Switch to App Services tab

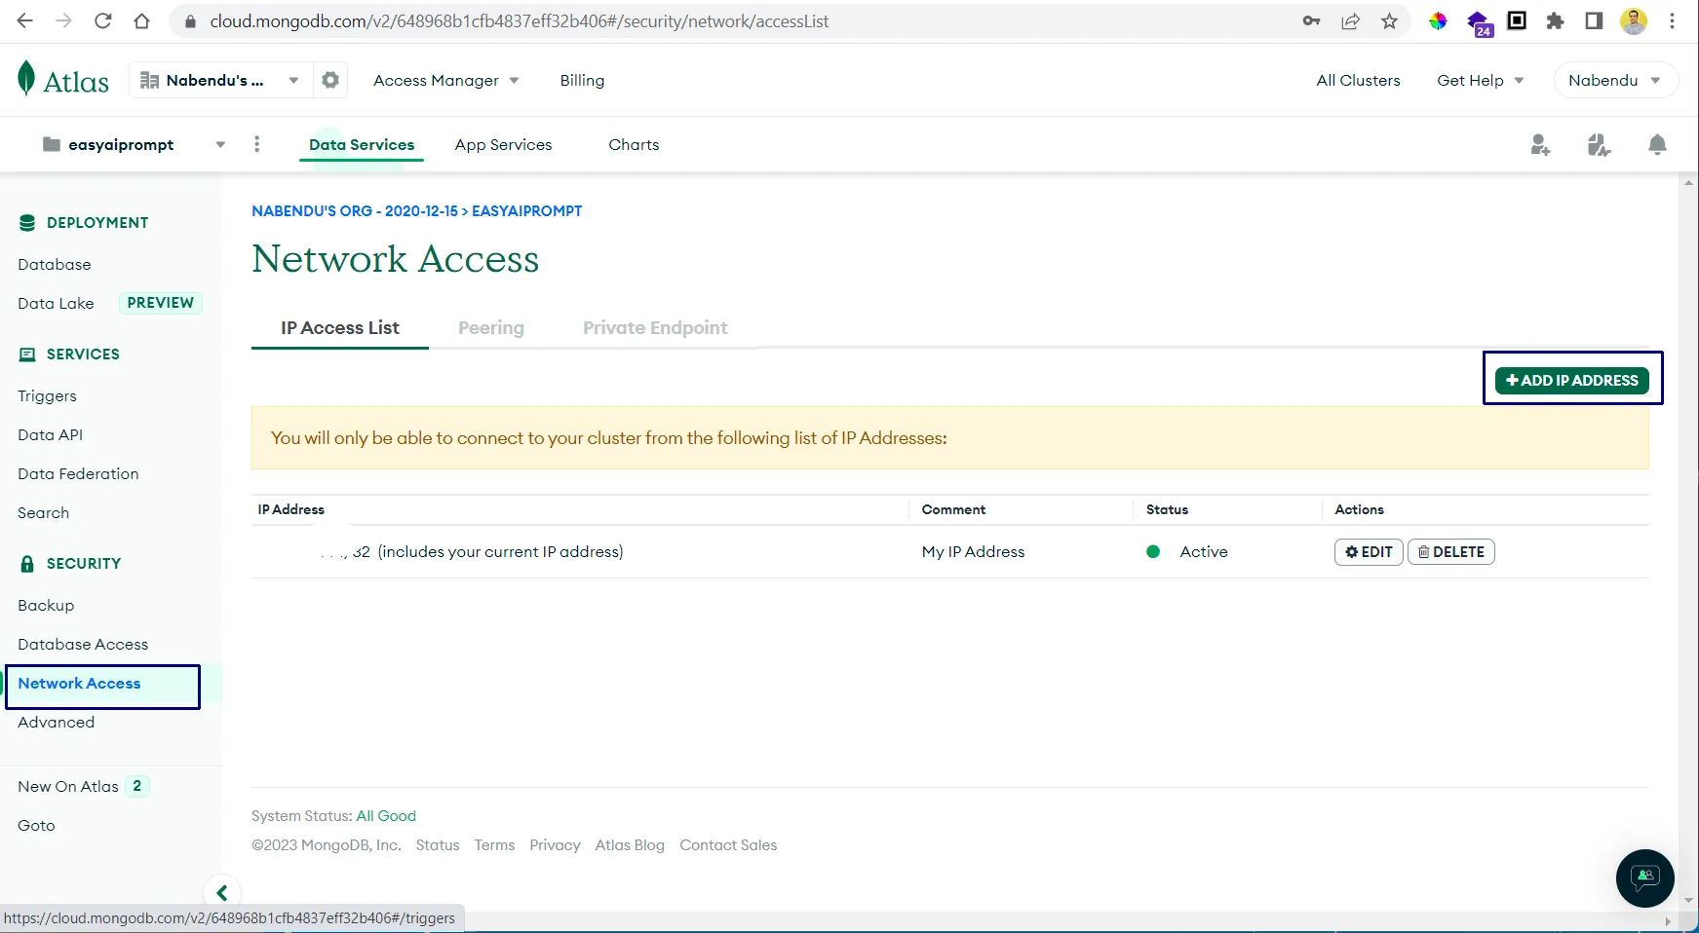(503, 144)
